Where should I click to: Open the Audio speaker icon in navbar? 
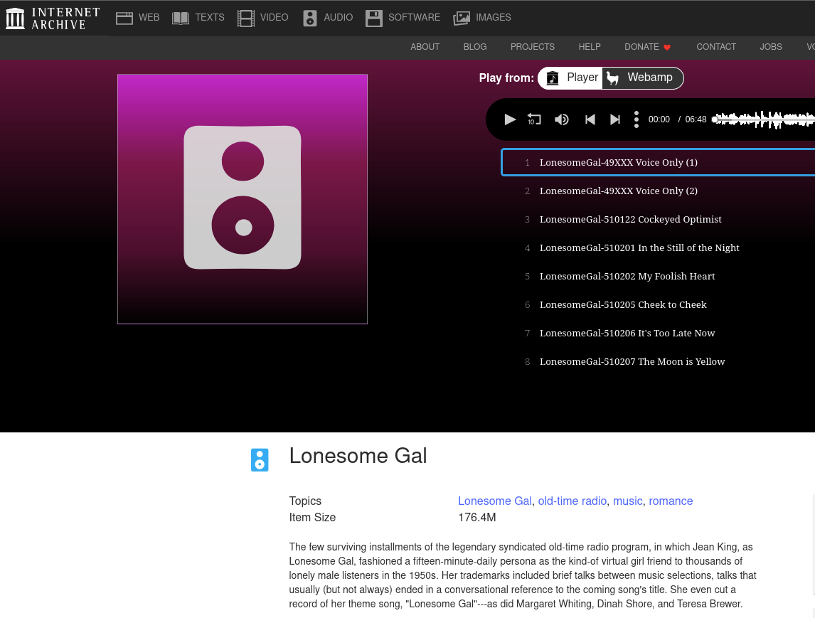[310, 18]
